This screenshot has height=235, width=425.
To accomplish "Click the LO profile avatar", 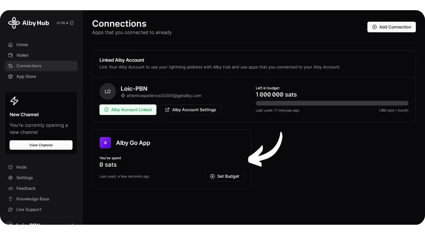I will pos(108,92).
